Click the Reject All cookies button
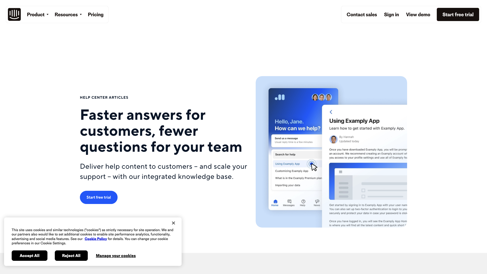Image resolution: width=487 pixels, height=274 pixels. [x=71, y=255]
